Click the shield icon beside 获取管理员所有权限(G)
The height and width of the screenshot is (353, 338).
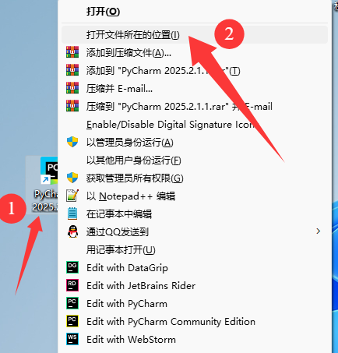(x=72, y=178)
